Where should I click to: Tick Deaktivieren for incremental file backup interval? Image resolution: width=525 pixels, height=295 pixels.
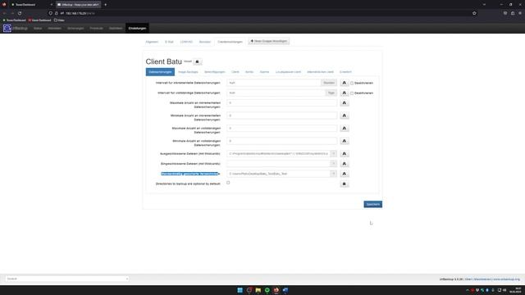click(x=352, y=84)
